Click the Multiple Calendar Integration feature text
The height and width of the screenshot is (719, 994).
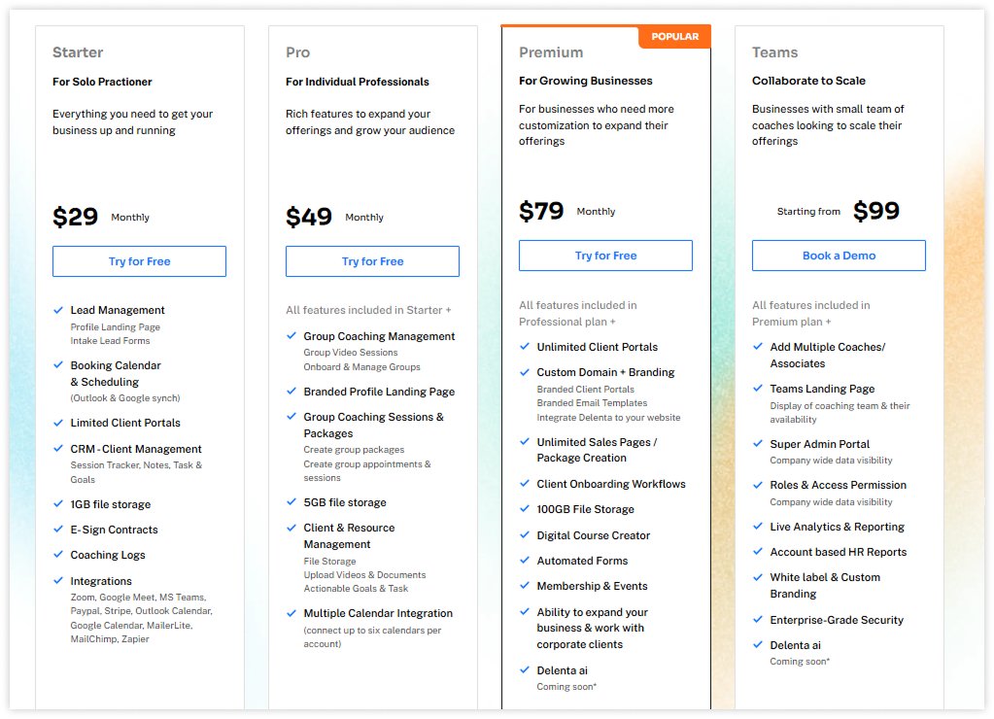pyautogui.click(x=378, y=613)
